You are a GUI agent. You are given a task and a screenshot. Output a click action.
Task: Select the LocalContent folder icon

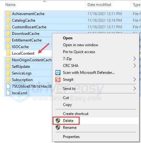coord(8,53)
